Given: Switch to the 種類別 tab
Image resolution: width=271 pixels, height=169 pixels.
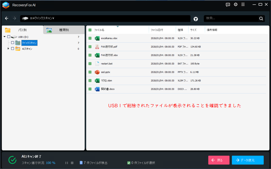Looking at the screenshot, I should [64, 30].
